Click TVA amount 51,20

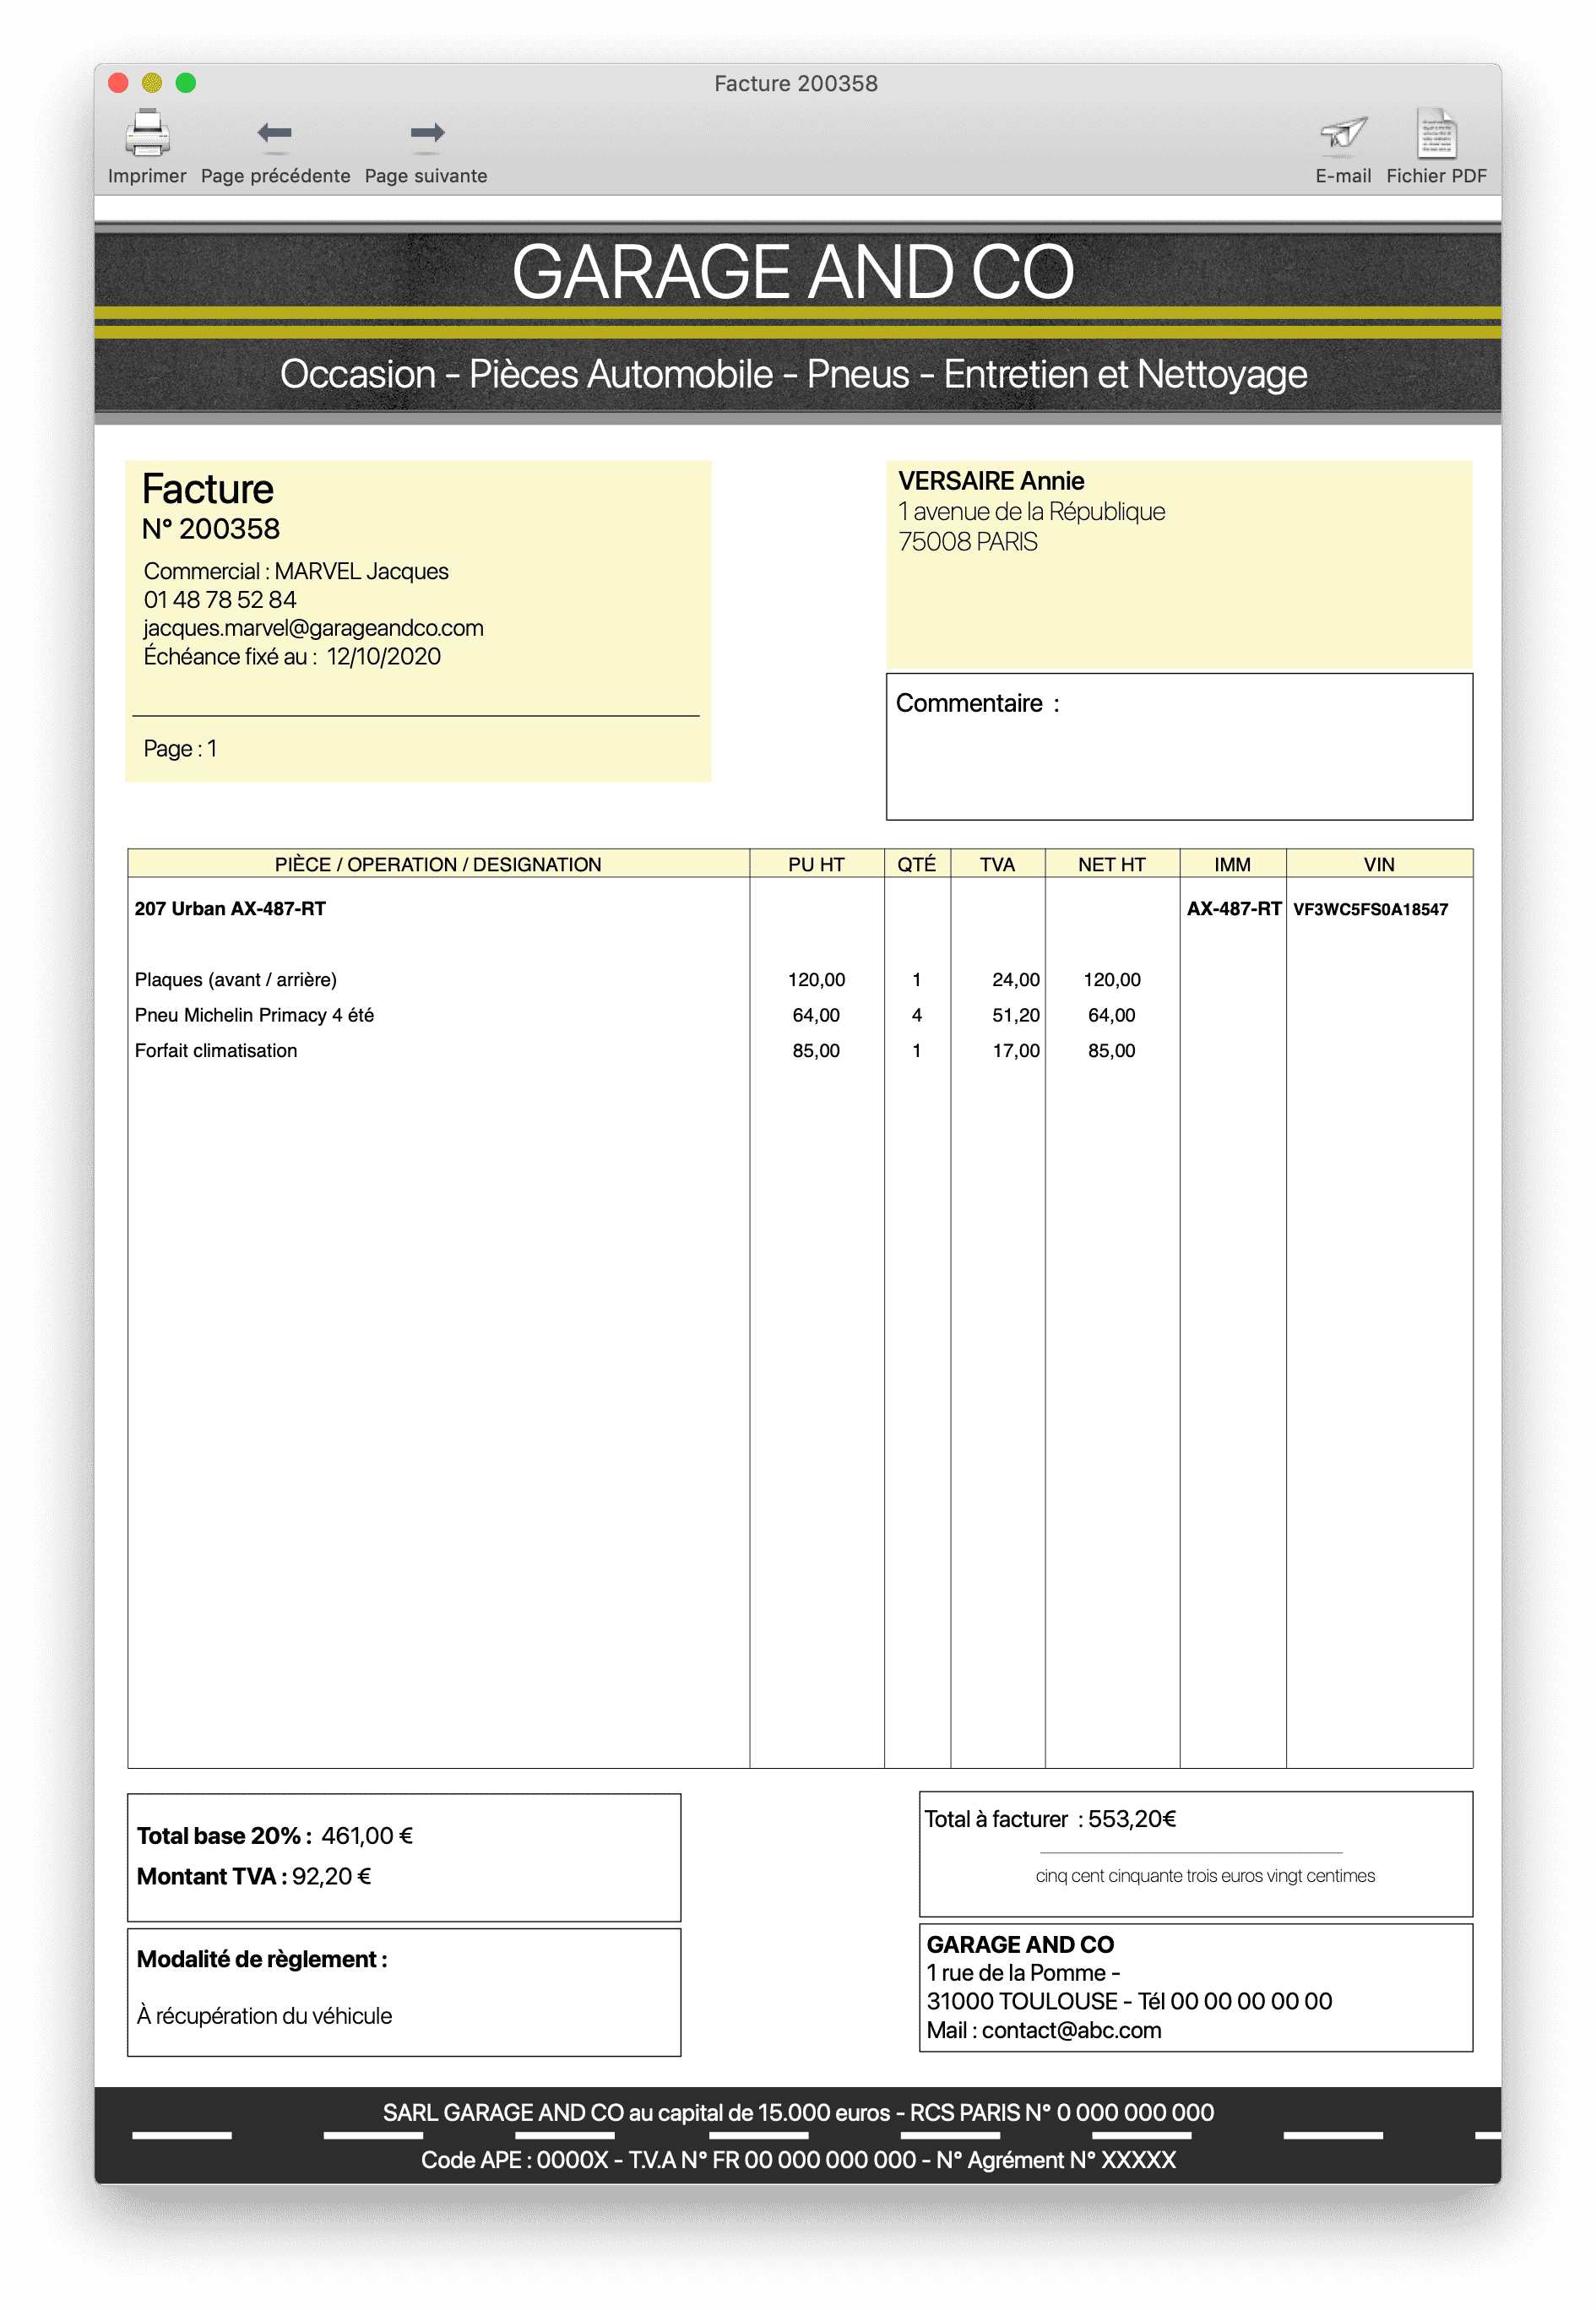(x=1015, y=1015)
